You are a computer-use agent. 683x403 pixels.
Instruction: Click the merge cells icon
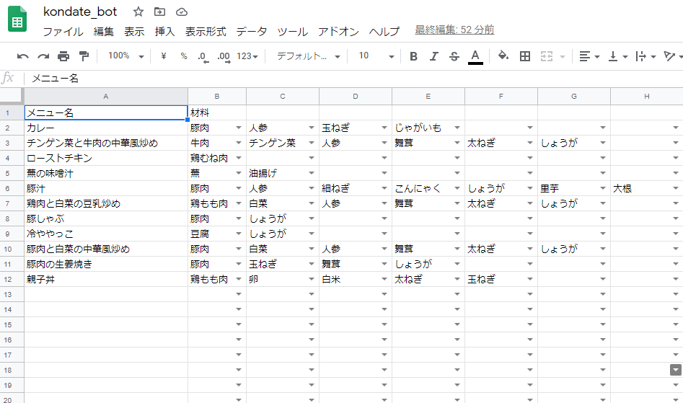pyautogui.click(x=547, y=56)
